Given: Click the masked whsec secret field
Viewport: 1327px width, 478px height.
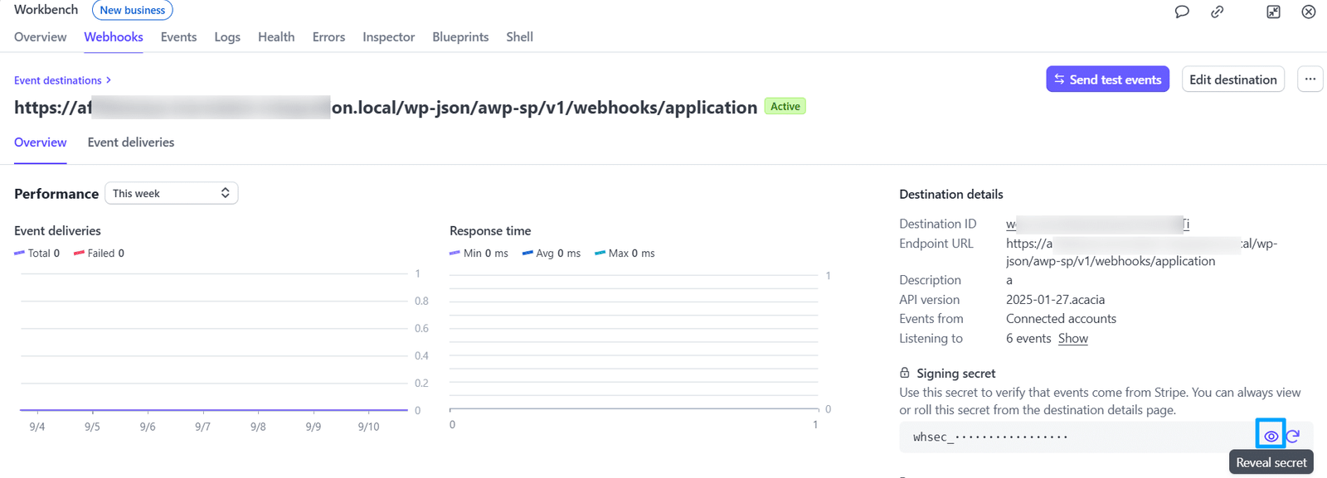Looking at the screenshot, I should click(x=1078, y=437).
